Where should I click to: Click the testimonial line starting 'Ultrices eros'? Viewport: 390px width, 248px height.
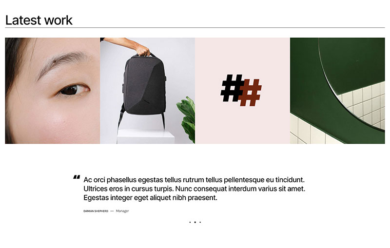[x=194, y=189]
